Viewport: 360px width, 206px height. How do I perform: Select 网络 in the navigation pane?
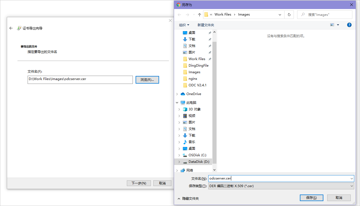pyautogui.click(x=190, y=170)
